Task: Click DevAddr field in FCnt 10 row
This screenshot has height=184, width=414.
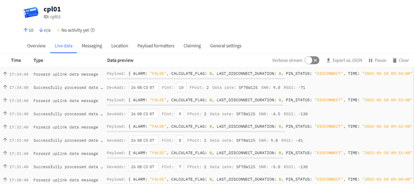Action: coord(144,88)
